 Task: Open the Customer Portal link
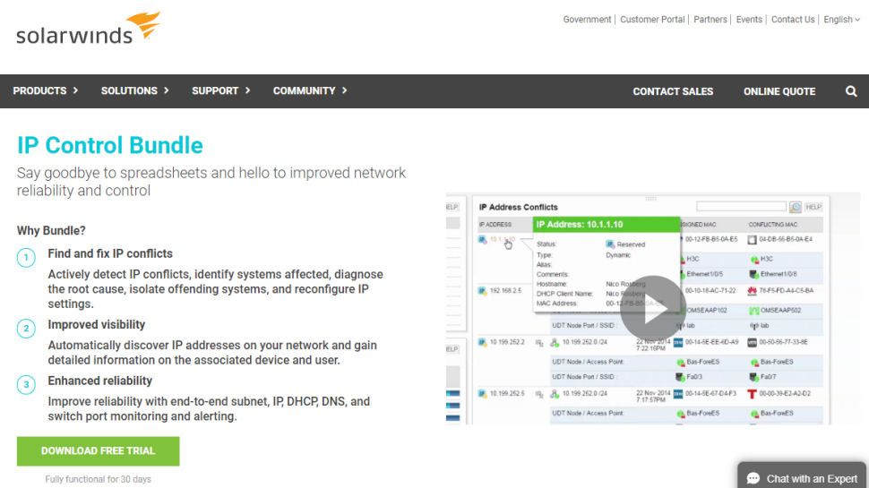(652, 20)
